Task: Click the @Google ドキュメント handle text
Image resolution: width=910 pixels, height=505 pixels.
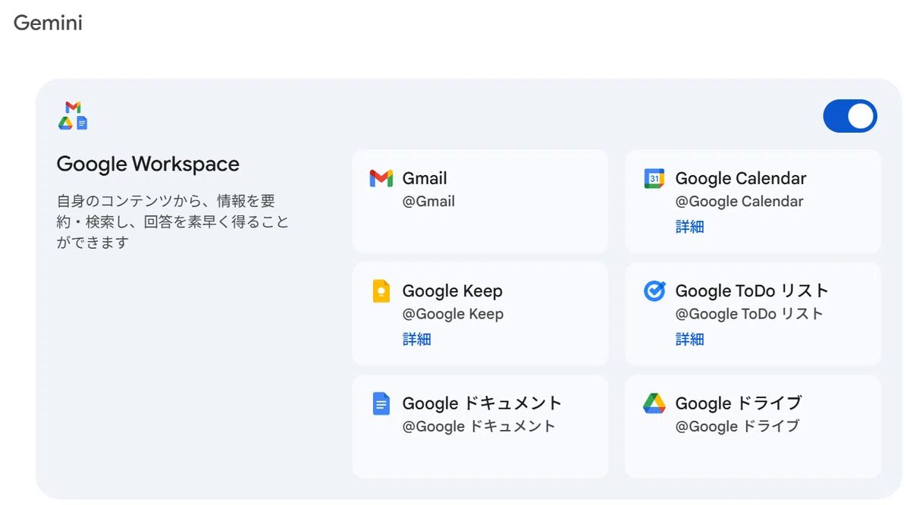Action: [x=479, y=426]
